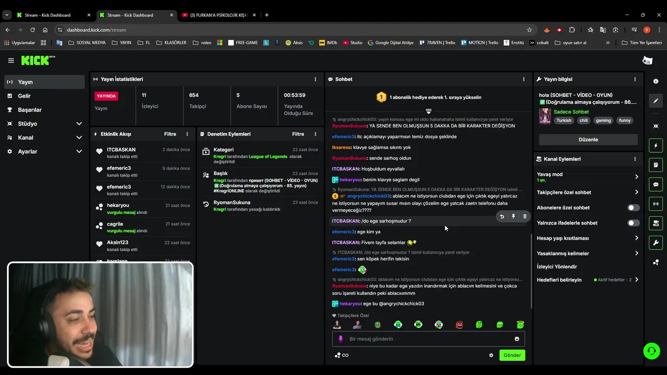Click the stream category thumbnail image
The image size is (667, 375).
point(545,116)
